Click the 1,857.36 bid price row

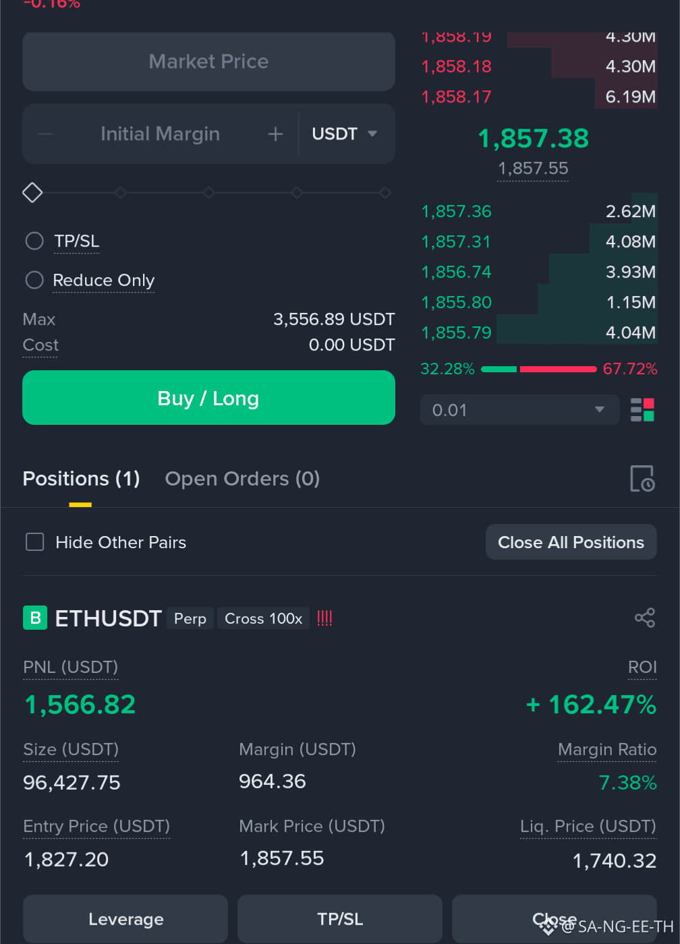pyautogui.click(x=538, y=211)
